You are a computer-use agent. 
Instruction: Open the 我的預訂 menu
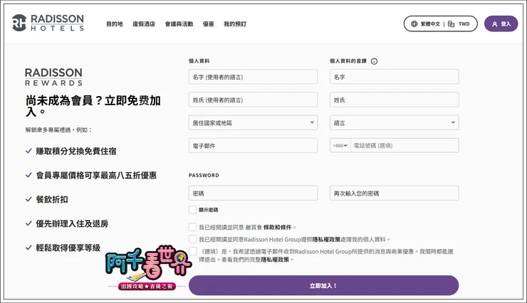pyautogui.click(x=235, y=24)
